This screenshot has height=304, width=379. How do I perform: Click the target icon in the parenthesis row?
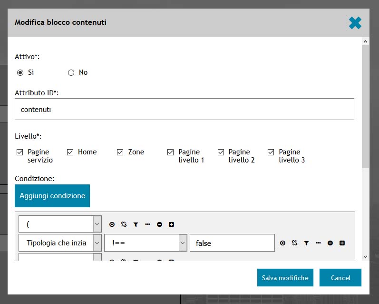tap(112, 224)
